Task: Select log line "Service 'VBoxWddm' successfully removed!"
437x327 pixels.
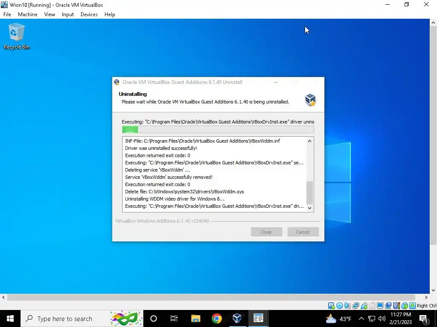Action: [x=169, y=177]
